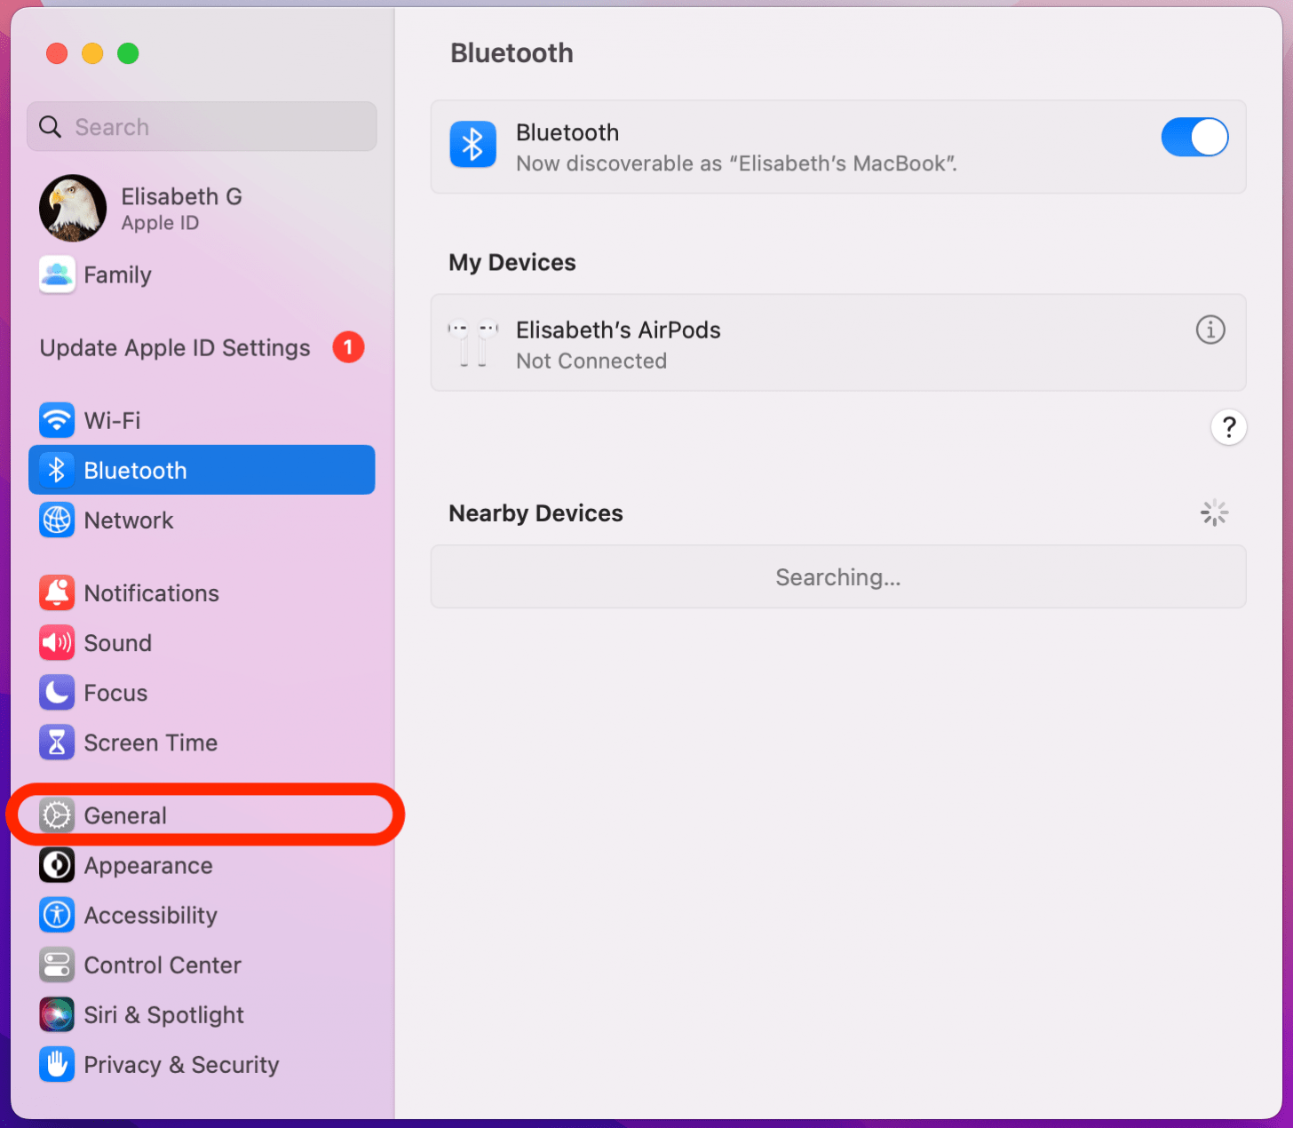Open General label in sidebar
1293x1128 pixels.
[x=125, y=814]
